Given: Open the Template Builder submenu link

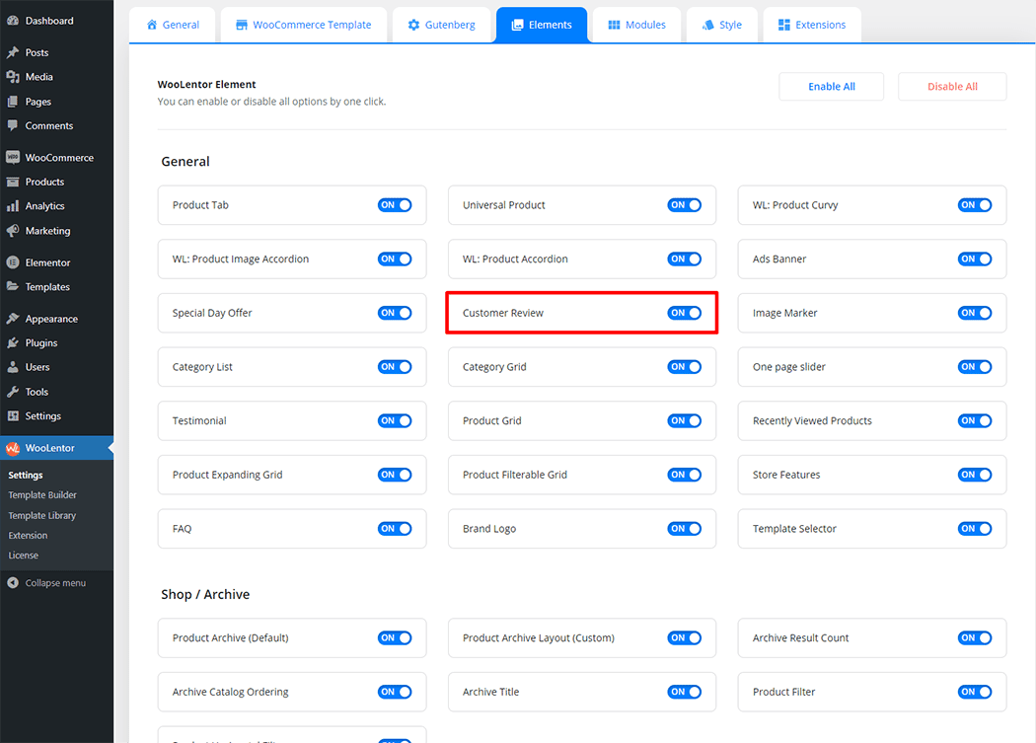Looking at the screenshot, I should 42,495.
